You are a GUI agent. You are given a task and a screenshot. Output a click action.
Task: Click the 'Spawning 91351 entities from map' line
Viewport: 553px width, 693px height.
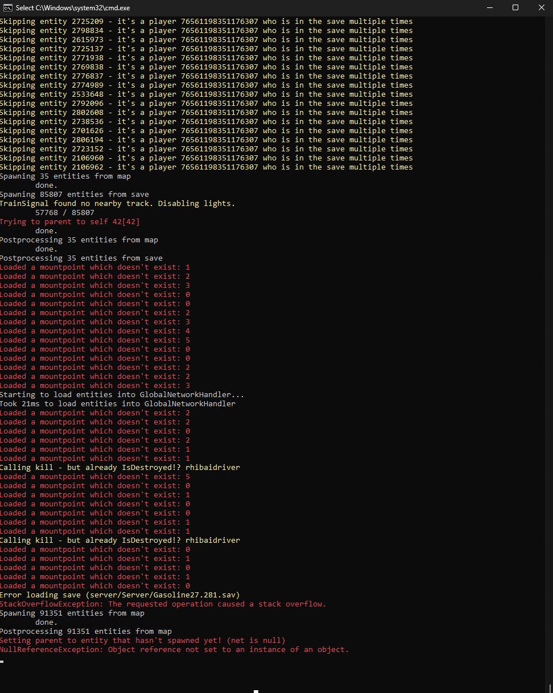pos(72,613)
